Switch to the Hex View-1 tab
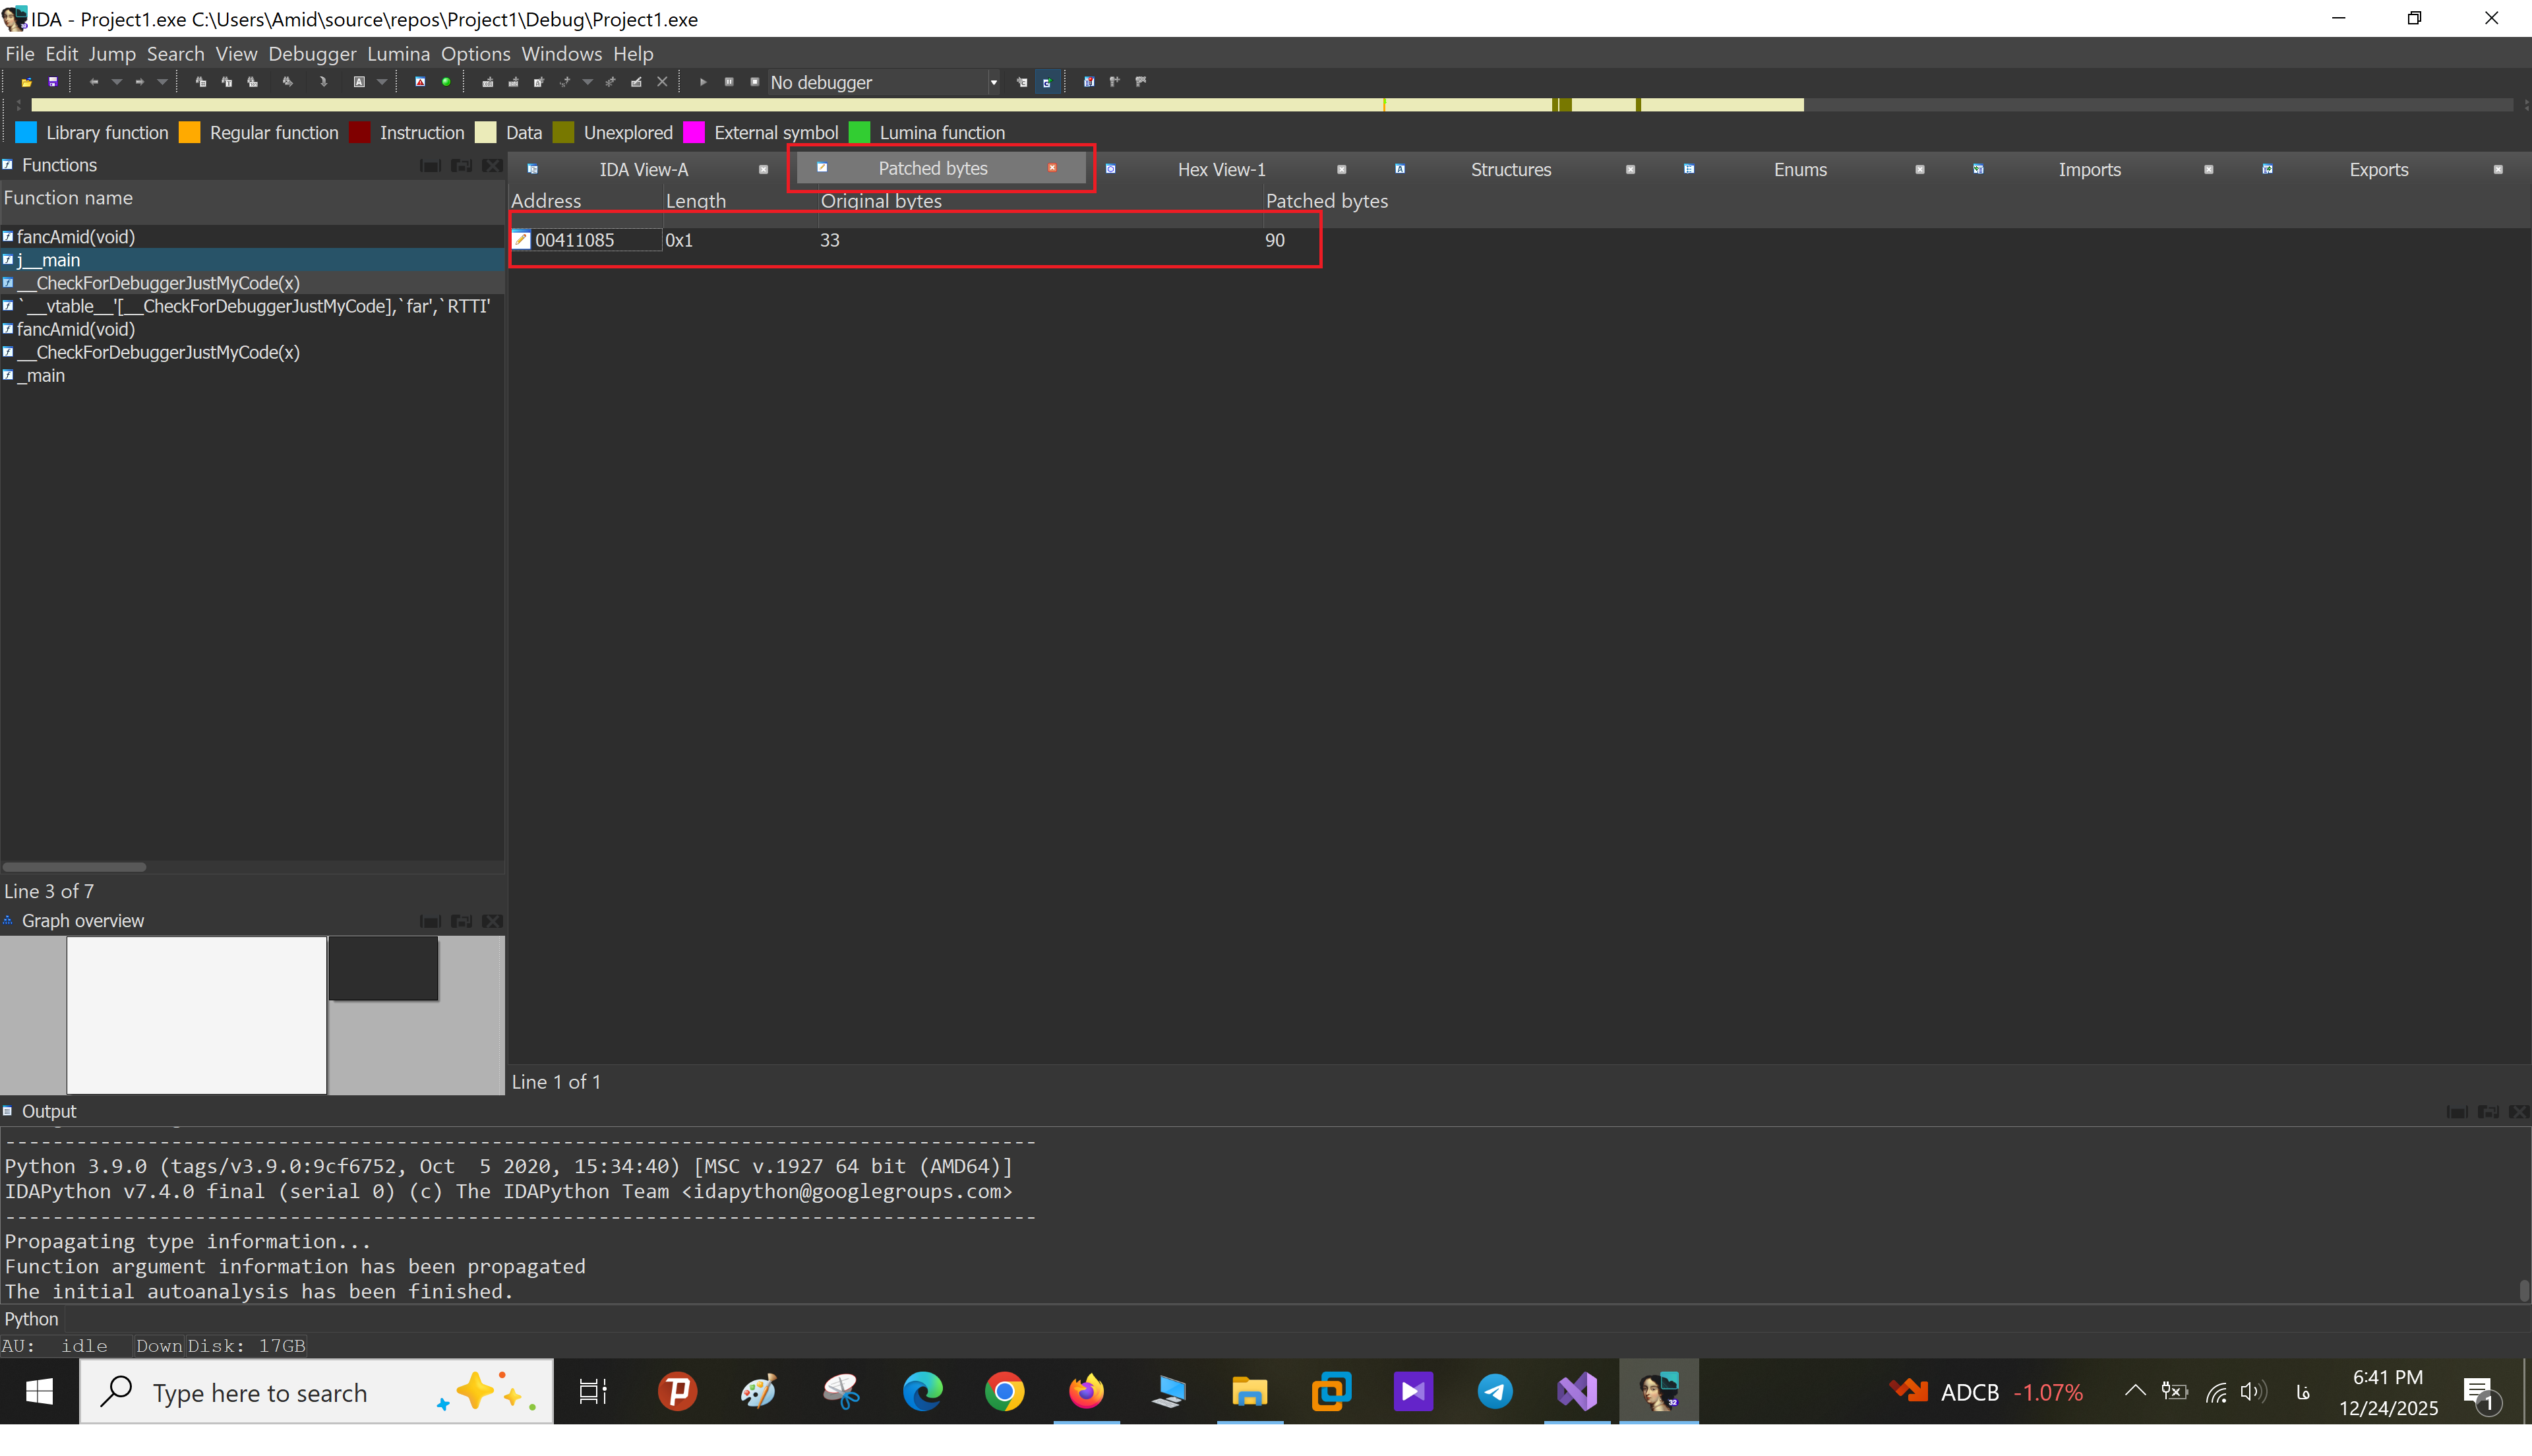Image resolution: width=2532 pixels, height=1456 pixels. (1221, 170)
